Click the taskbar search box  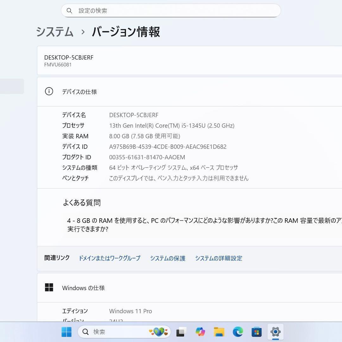point(120,332)
